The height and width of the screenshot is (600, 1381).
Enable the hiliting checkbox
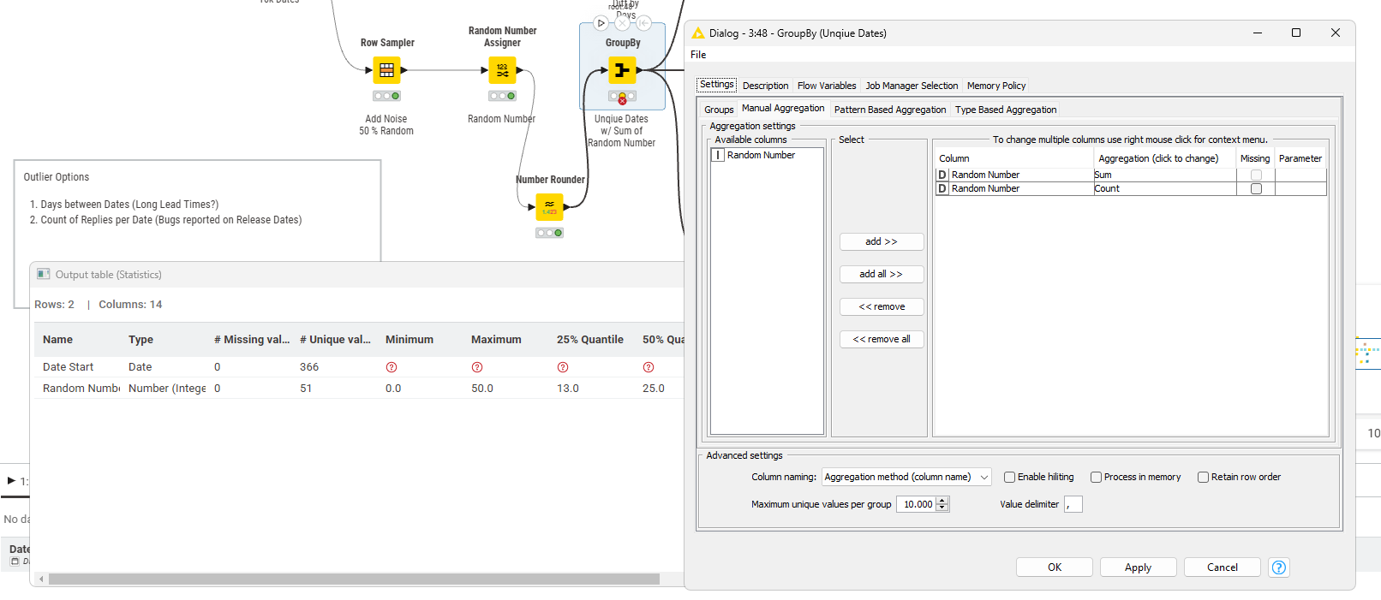1009,478
